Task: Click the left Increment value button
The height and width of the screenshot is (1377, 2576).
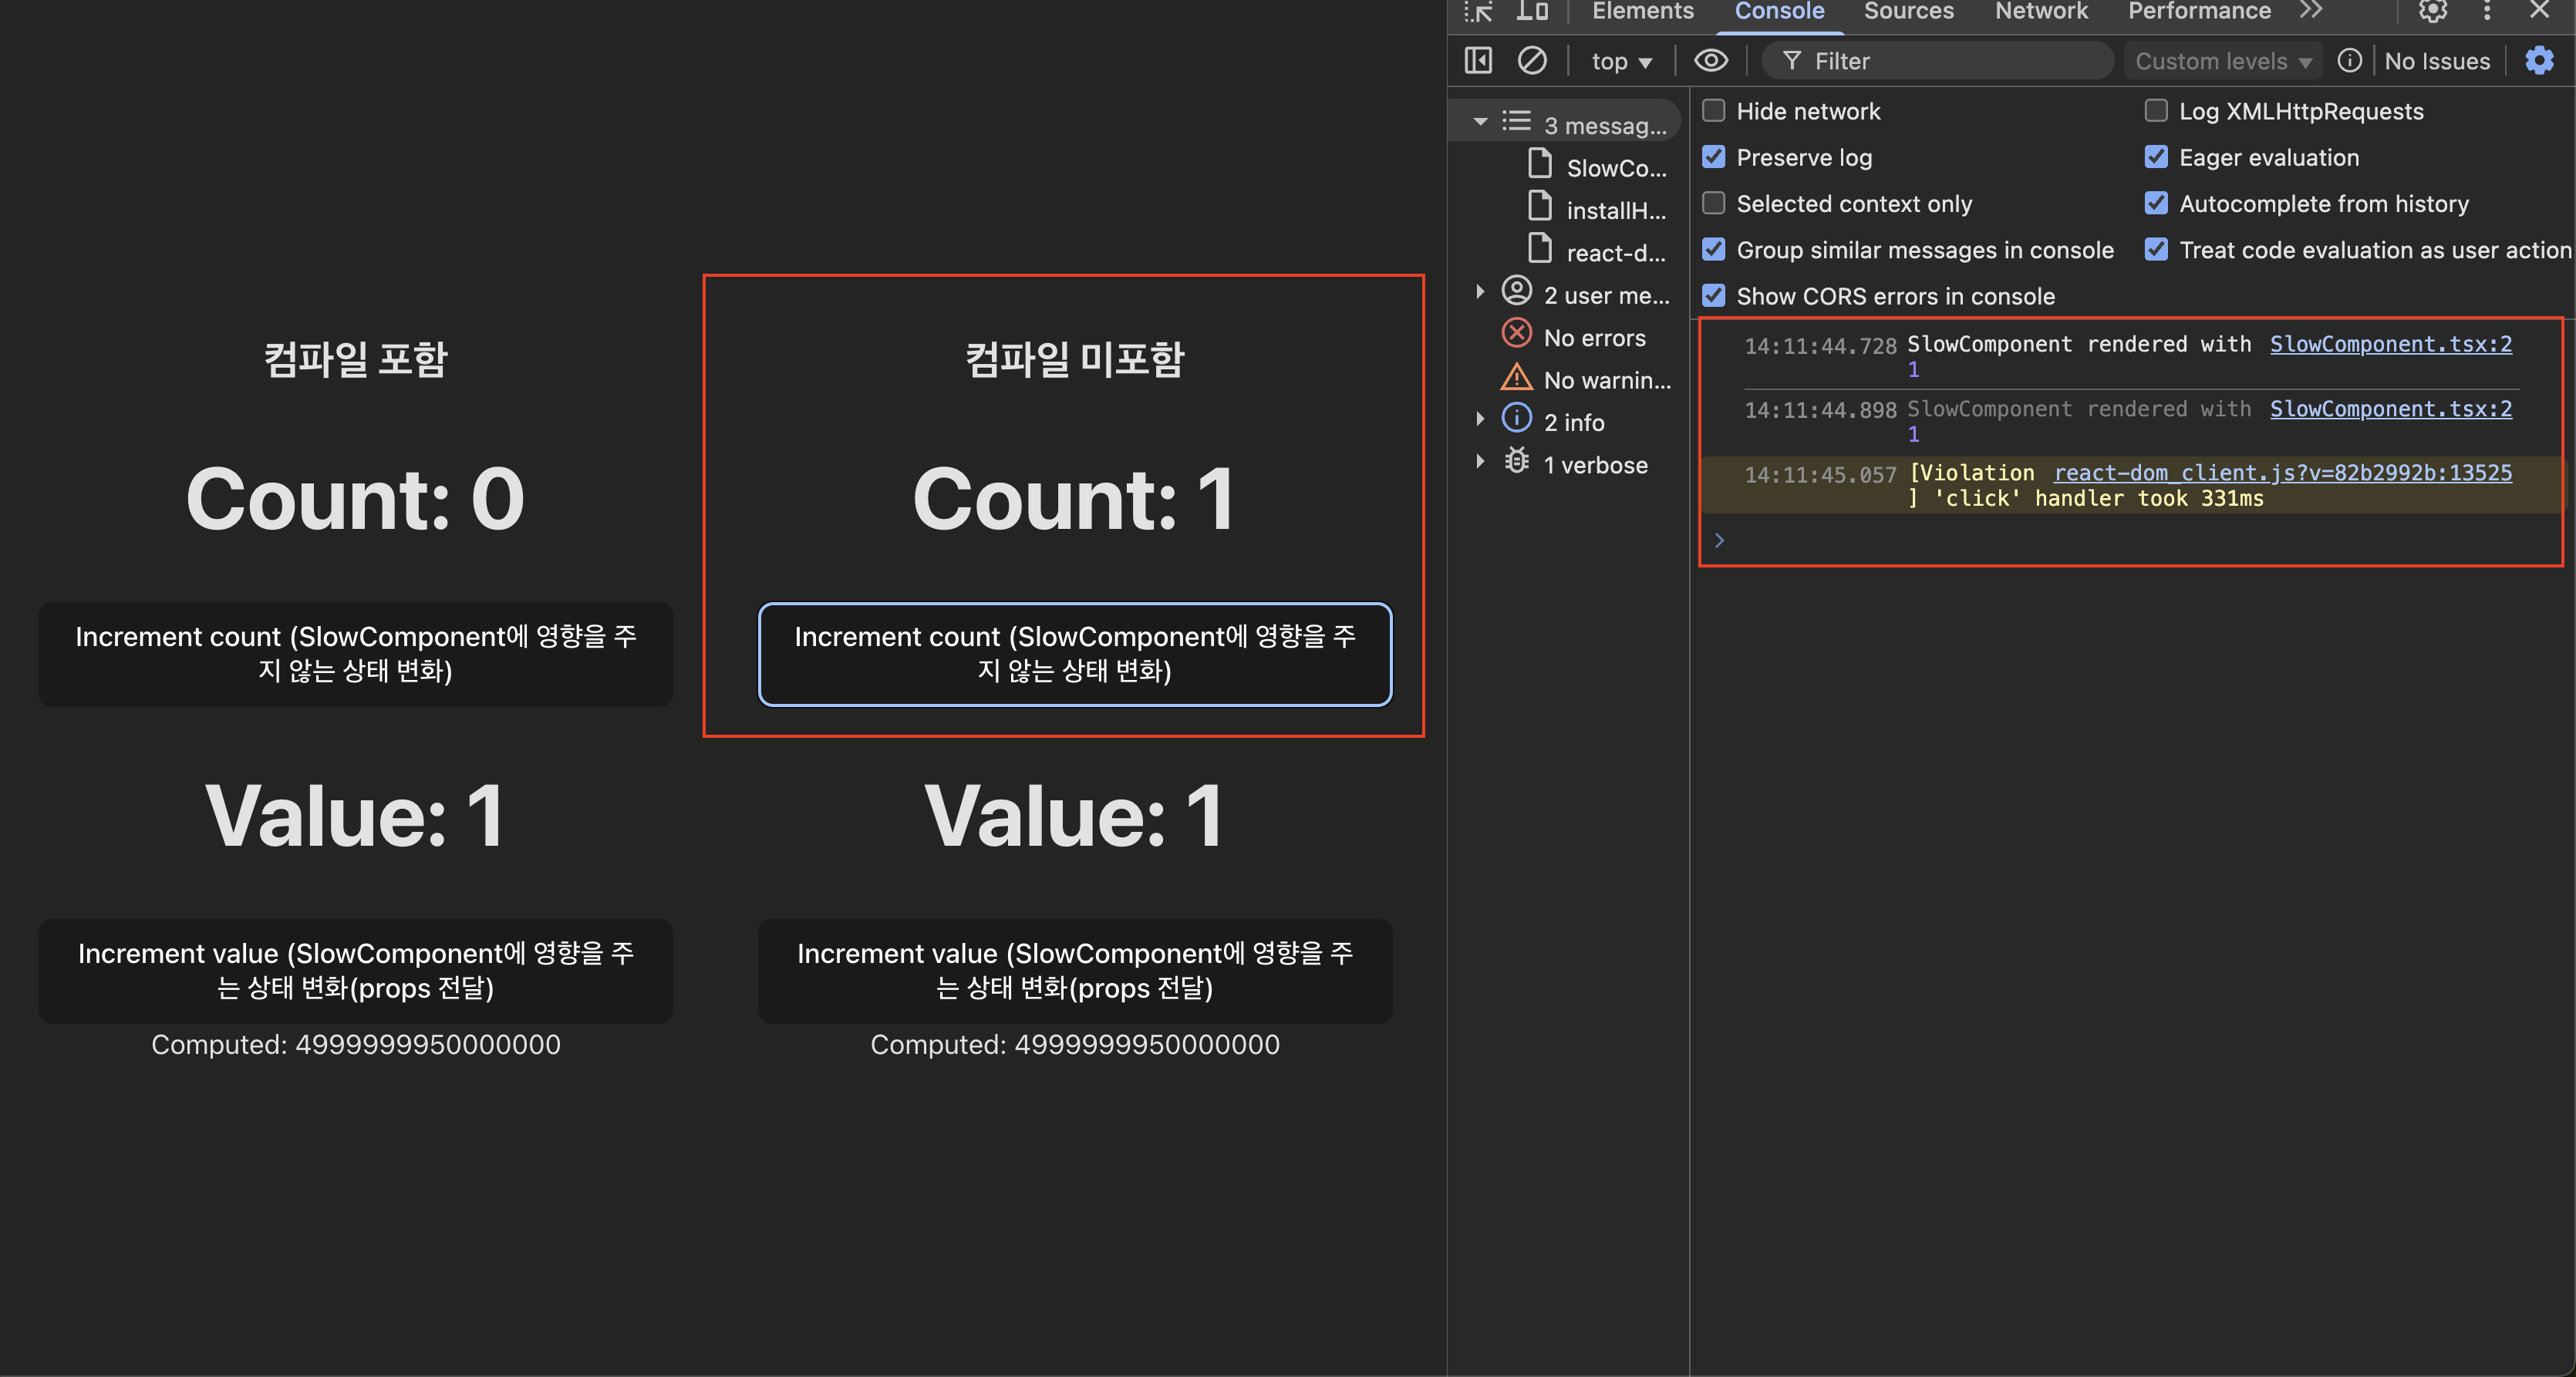Action: pos(356,970)
